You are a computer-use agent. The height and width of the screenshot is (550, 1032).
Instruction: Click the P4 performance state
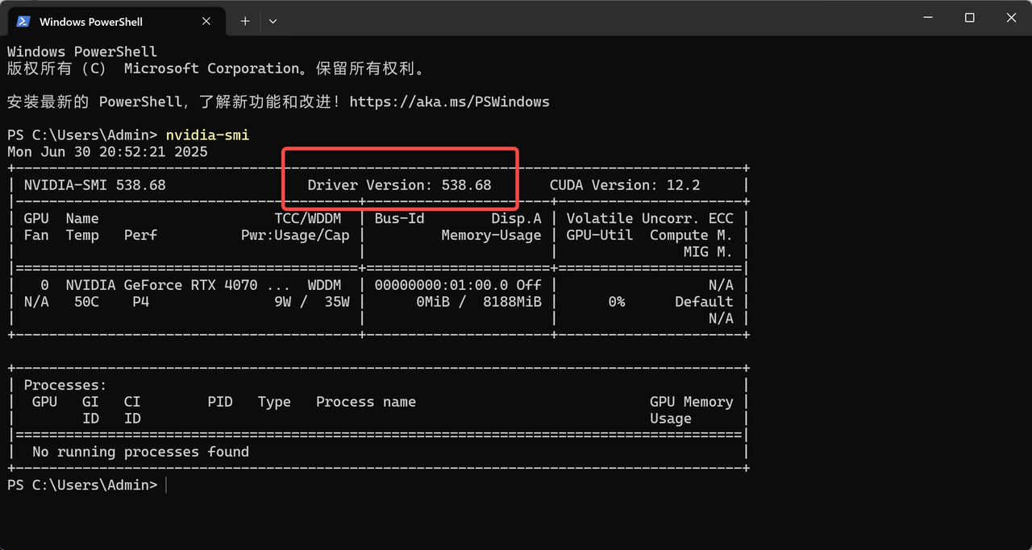(x=140, y=302)
